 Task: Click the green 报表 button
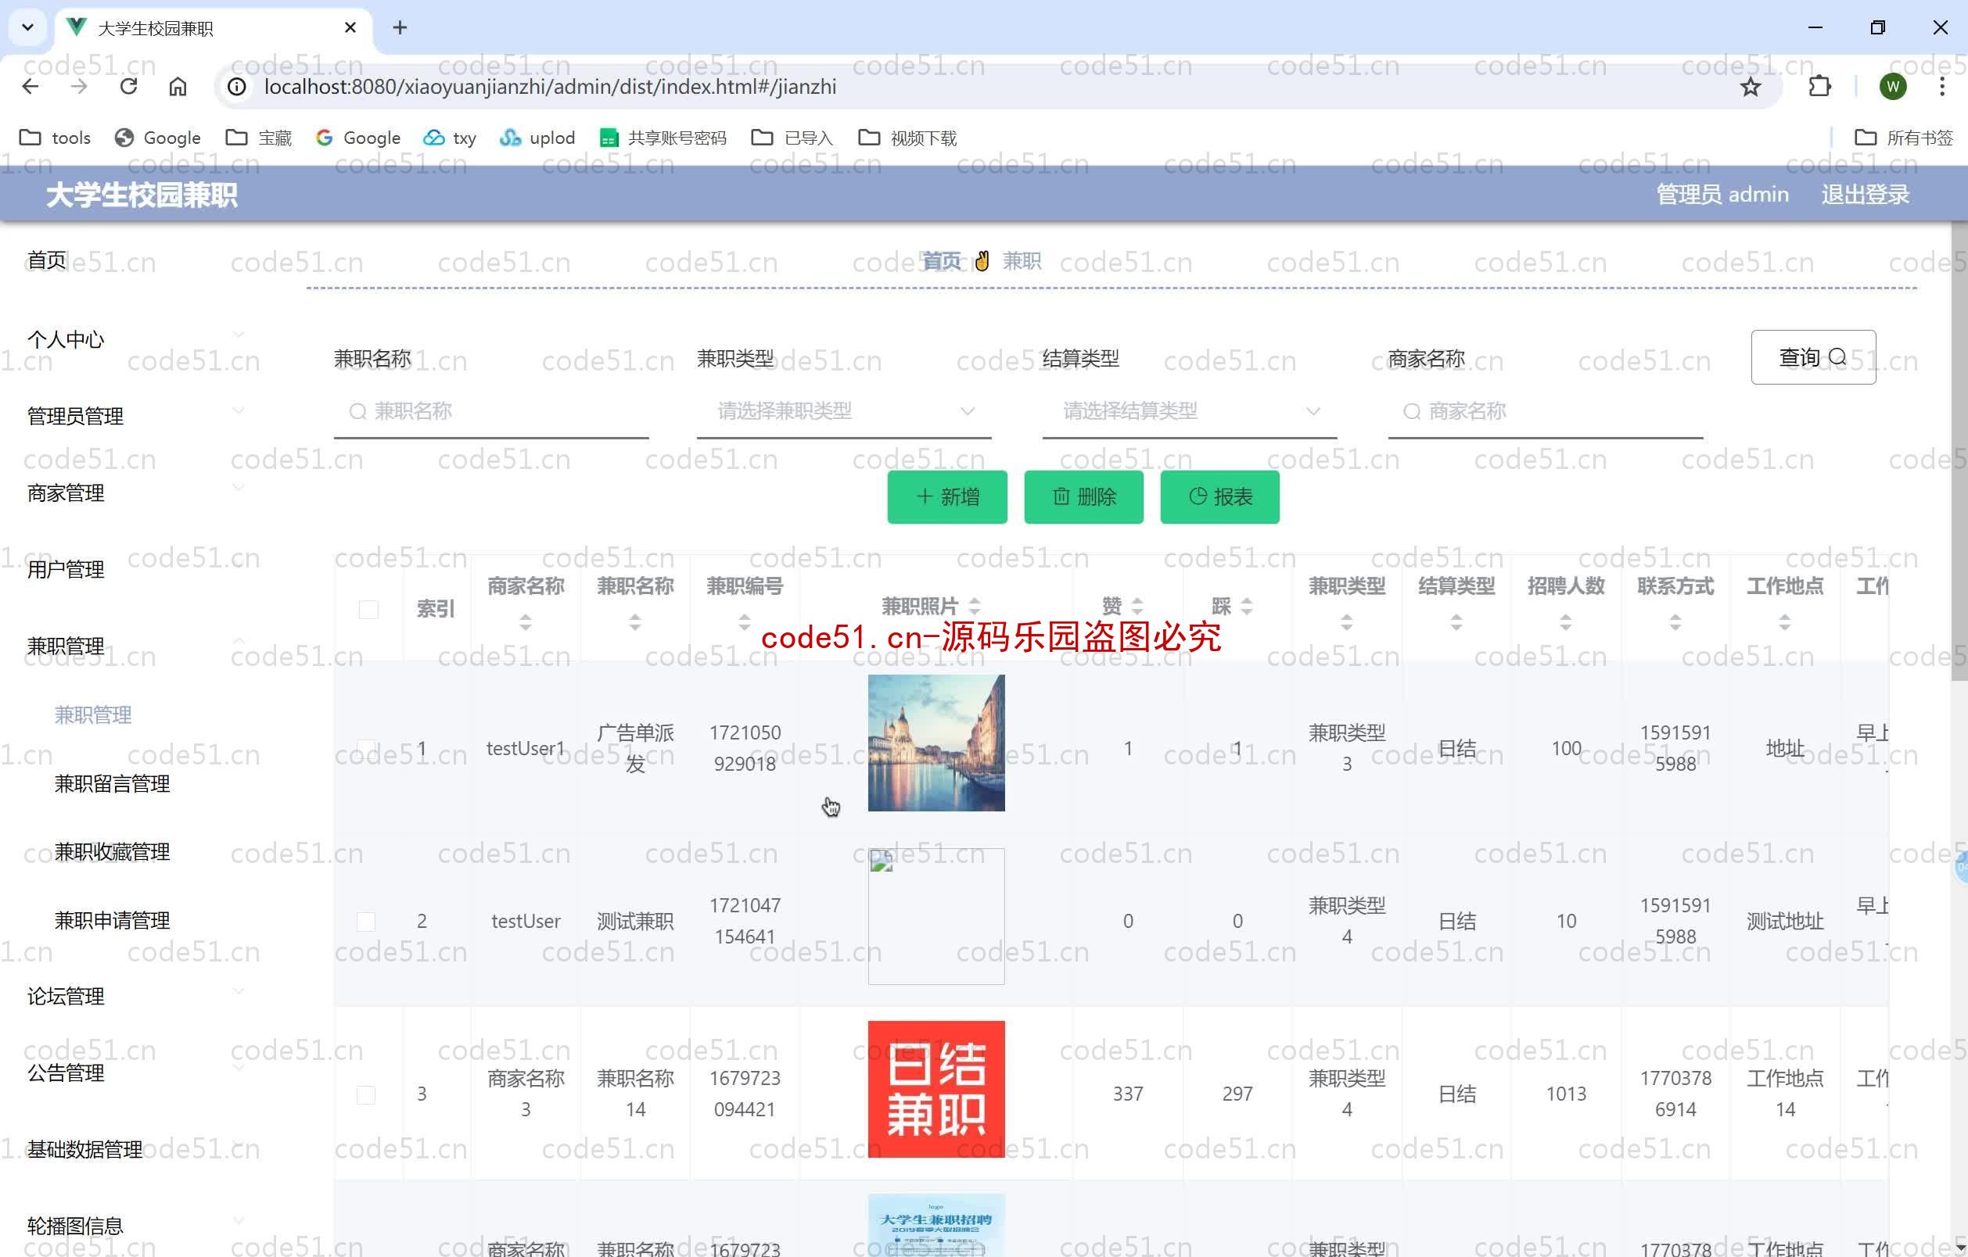coord(1220,496)
